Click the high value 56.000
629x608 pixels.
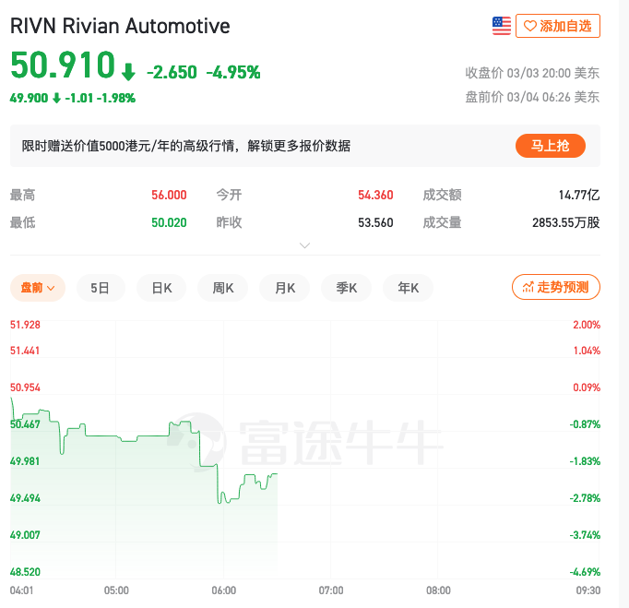point(169,195)
